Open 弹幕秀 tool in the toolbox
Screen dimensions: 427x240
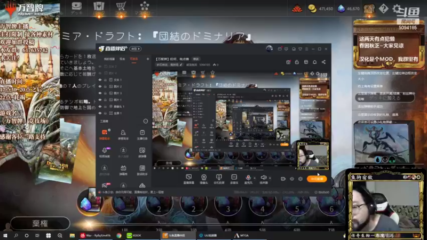tap(123, 170)
